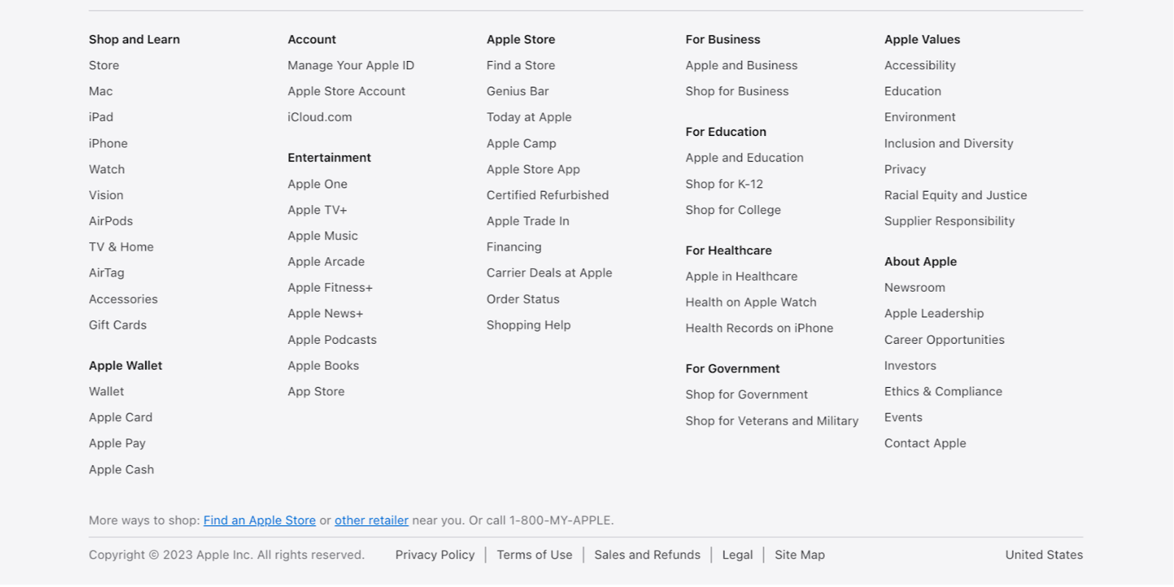Open the Apple One link
The image size is (1174, 587).
318,184
